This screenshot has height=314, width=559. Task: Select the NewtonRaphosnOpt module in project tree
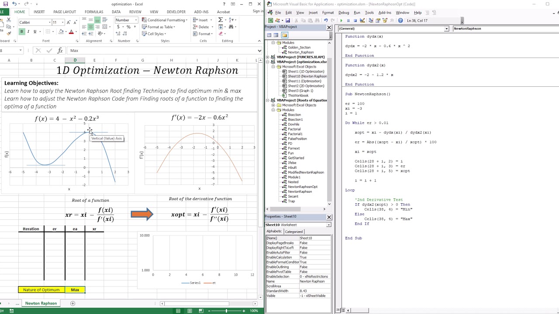click(302, 187)
